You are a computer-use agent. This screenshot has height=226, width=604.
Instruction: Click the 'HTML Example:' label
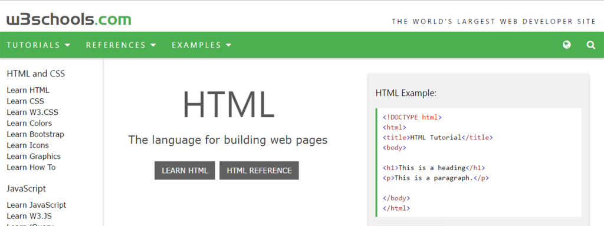406,93
